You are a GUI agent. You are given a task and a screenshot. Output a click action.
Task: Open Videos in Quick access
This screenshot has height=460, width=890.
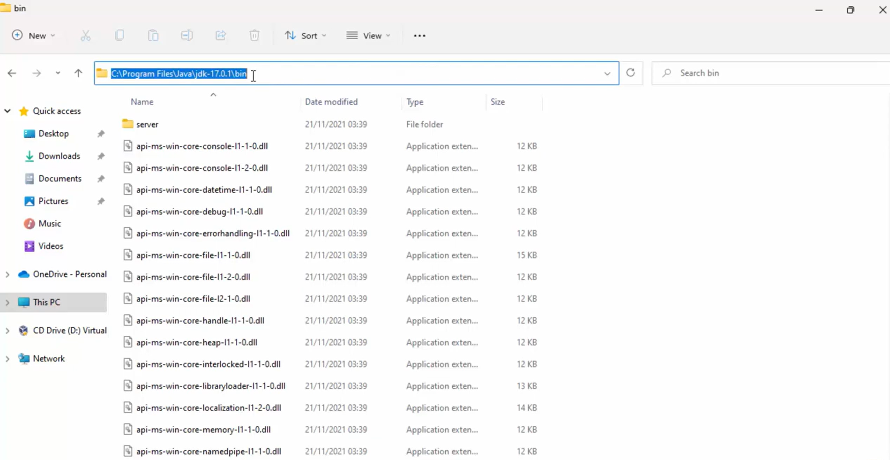[x=51, y=246]
